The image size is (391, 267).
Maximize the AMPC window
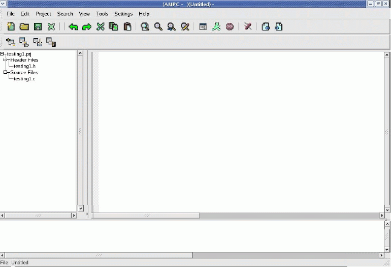click(378, 4)
